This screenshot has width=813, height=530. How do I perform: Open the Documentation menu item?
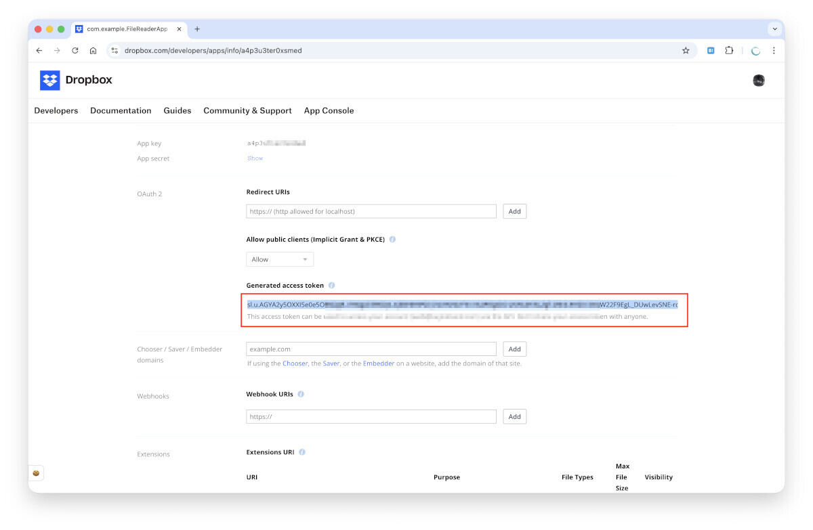121,110
